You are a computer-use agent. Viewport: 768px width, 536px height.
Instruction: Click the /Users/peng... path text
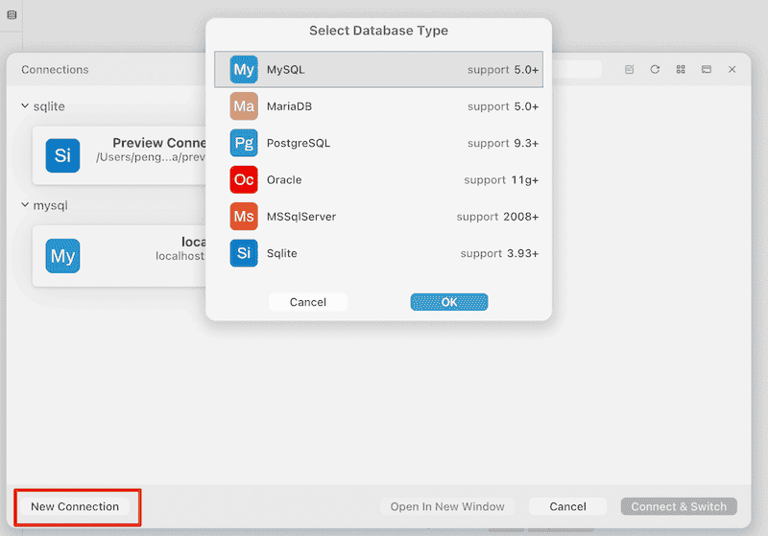click(x=151, y=157)
